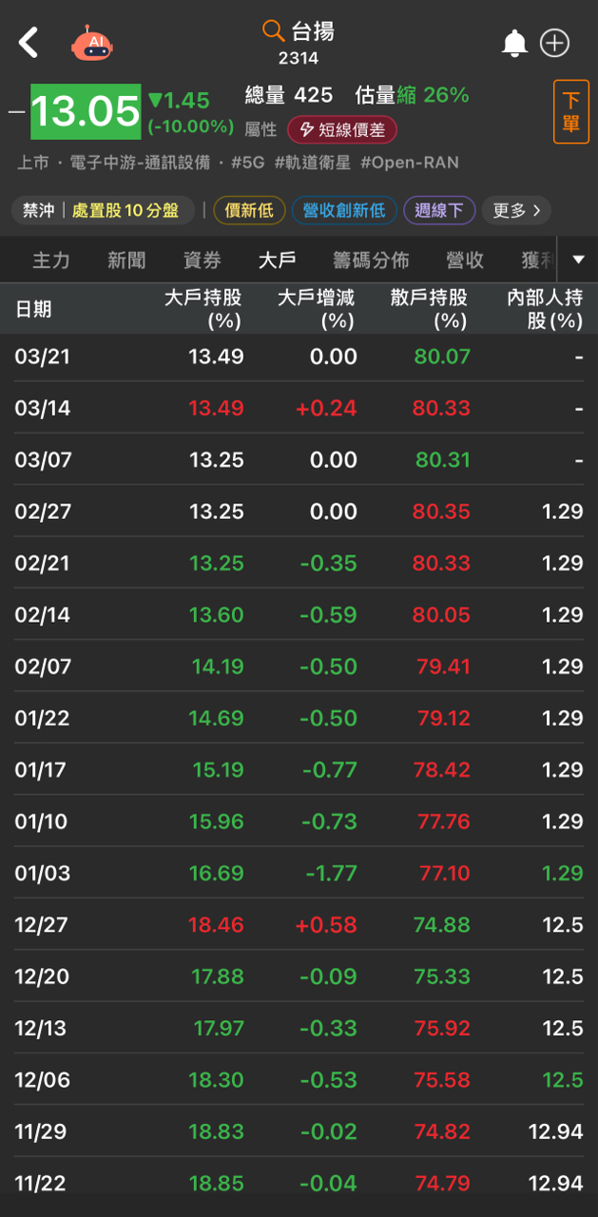Tap the #5G hashtag link
598x1217 pixels.
pyautogui.click(x=248, y=163)
